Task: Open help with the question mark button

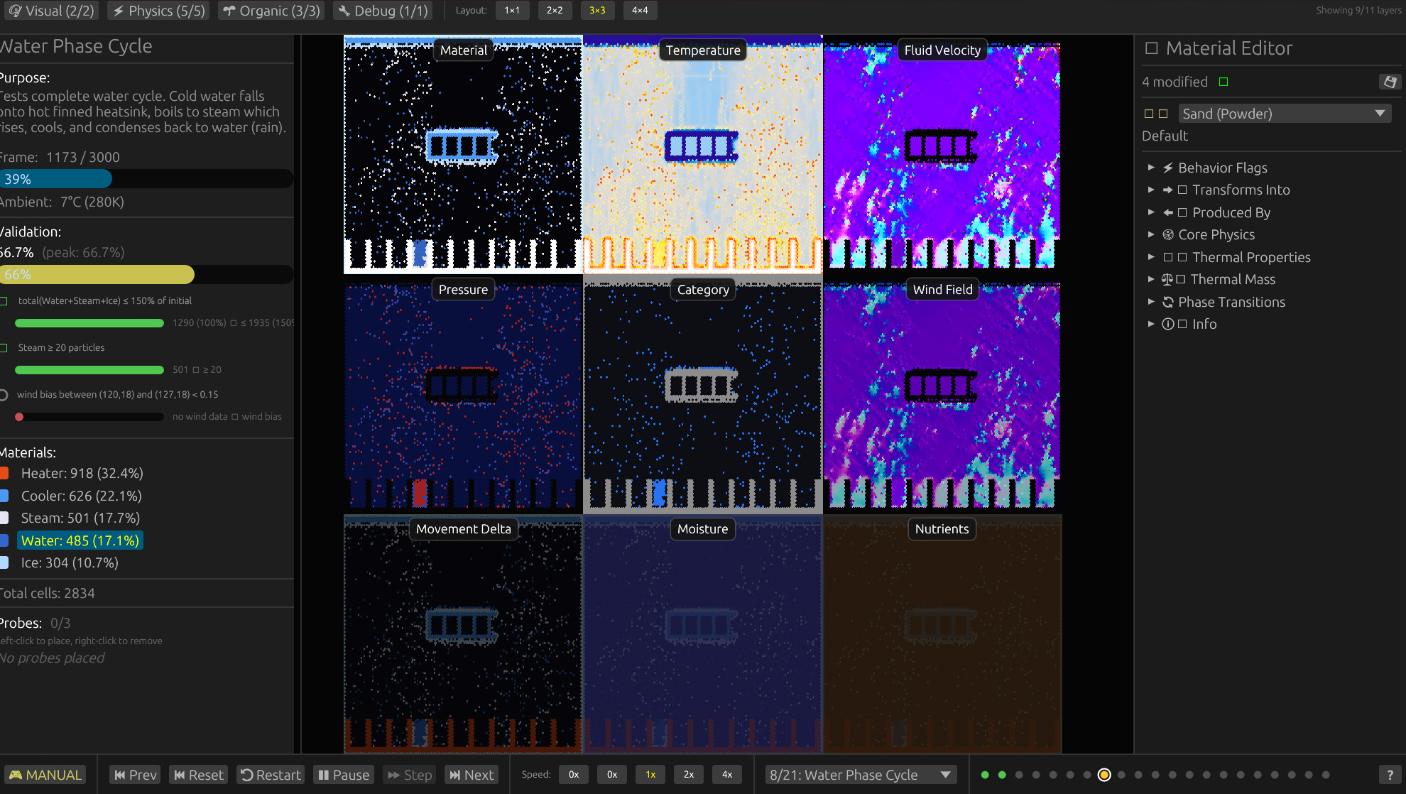Action: pyautogui.click(x=1390, y=775)
